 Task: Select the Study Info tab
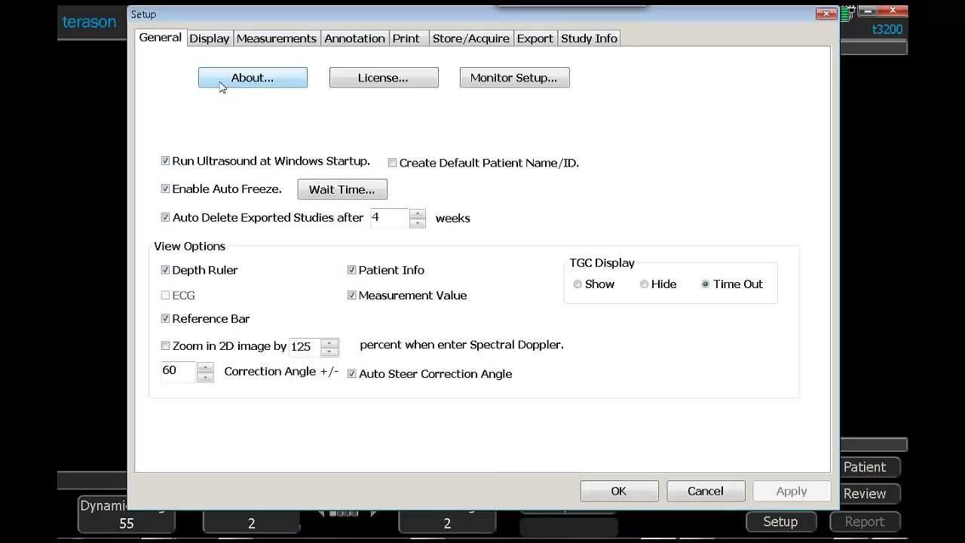point(590,38)
